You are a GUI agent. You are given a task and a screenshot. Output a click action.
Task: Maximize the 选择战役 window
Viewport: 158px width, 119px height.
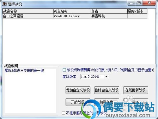click(x=139, y=3)
